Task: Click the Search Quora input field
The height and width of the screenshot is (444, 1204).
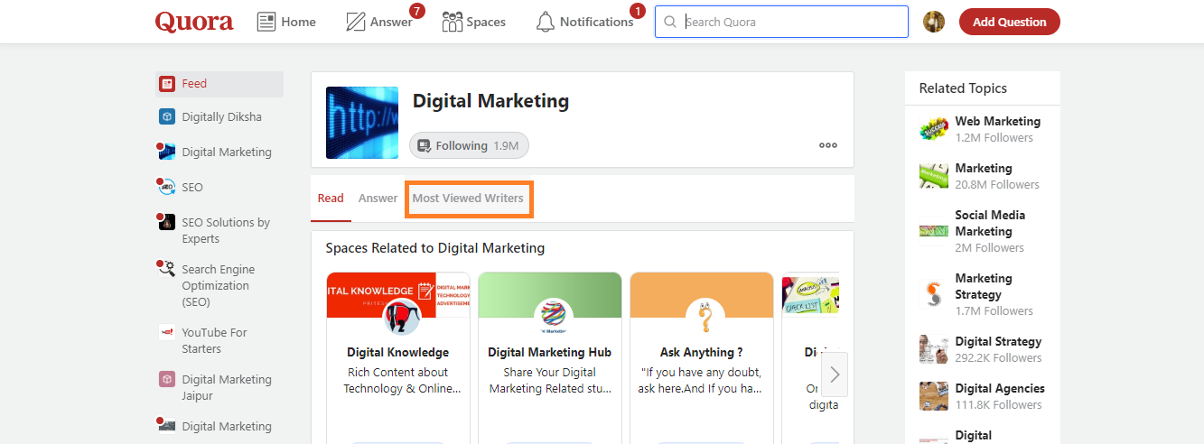Action: pos(781,22)
